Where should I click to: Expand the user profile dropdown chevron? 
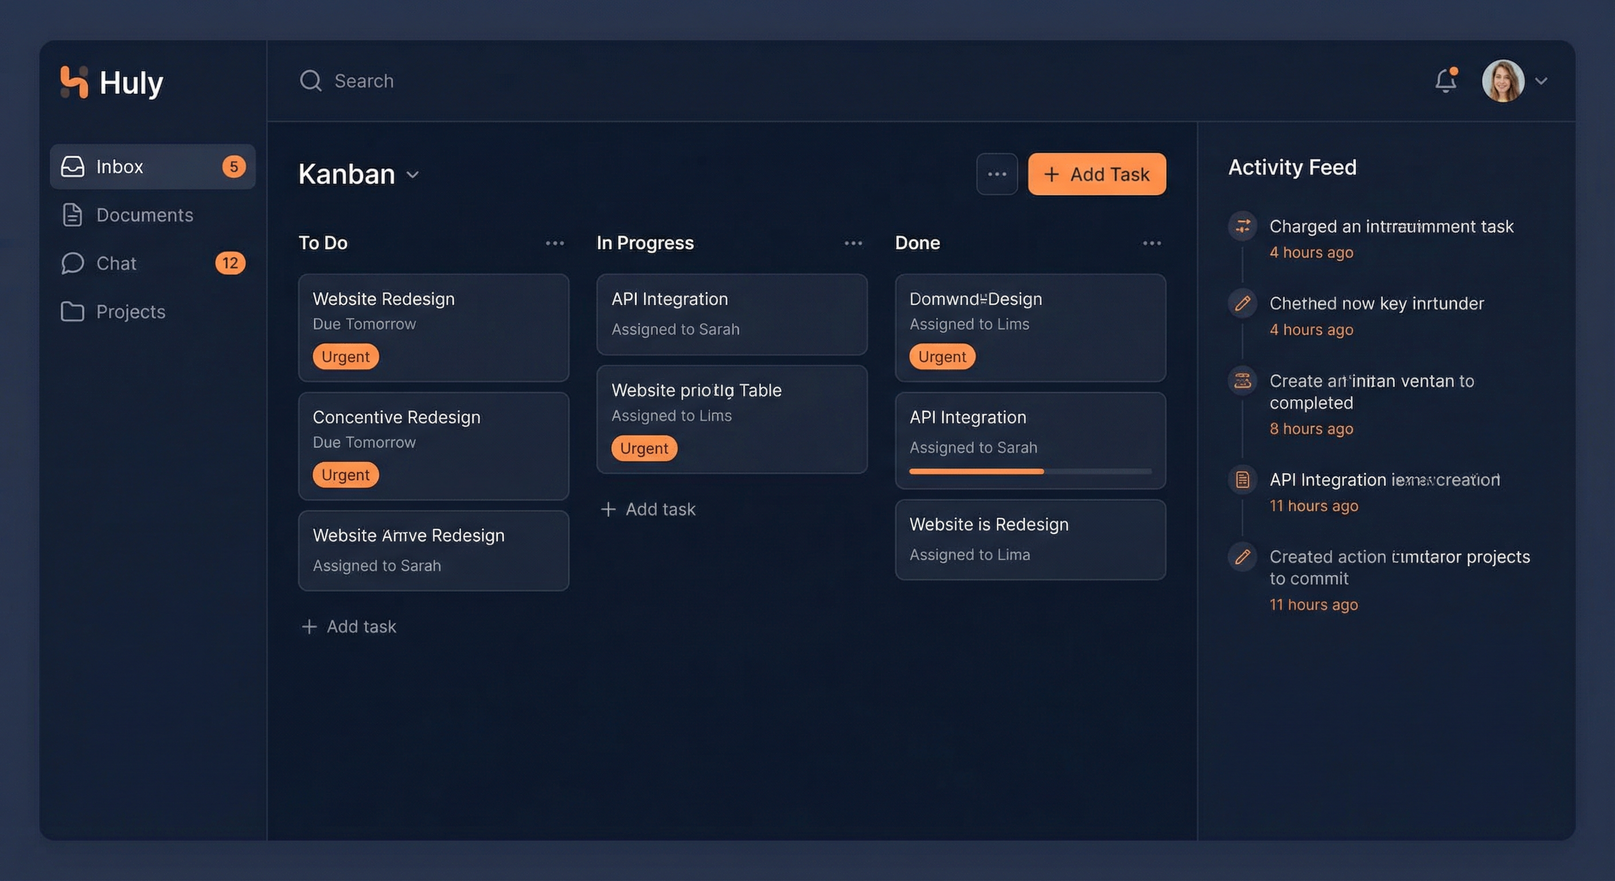click(1541, 81)
